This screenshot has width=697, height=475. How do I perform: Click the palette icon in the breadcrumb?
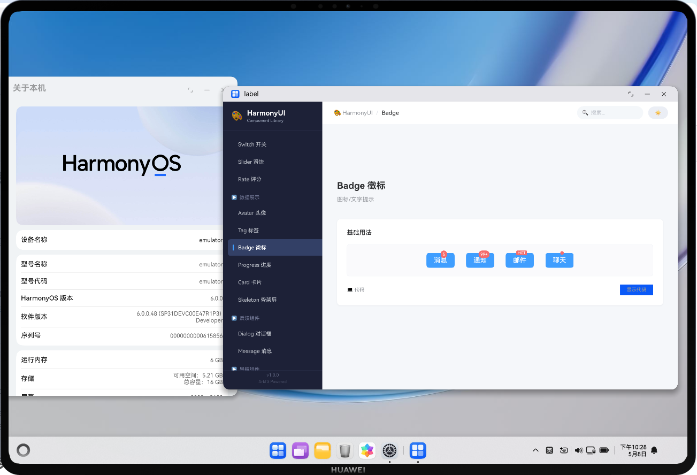coord(337,113)
